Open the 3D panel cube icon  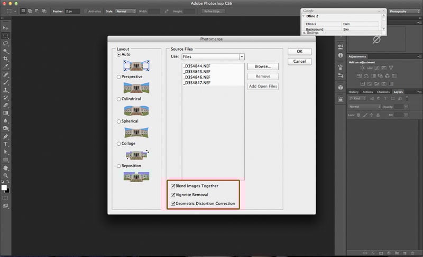tap(341, 88)
